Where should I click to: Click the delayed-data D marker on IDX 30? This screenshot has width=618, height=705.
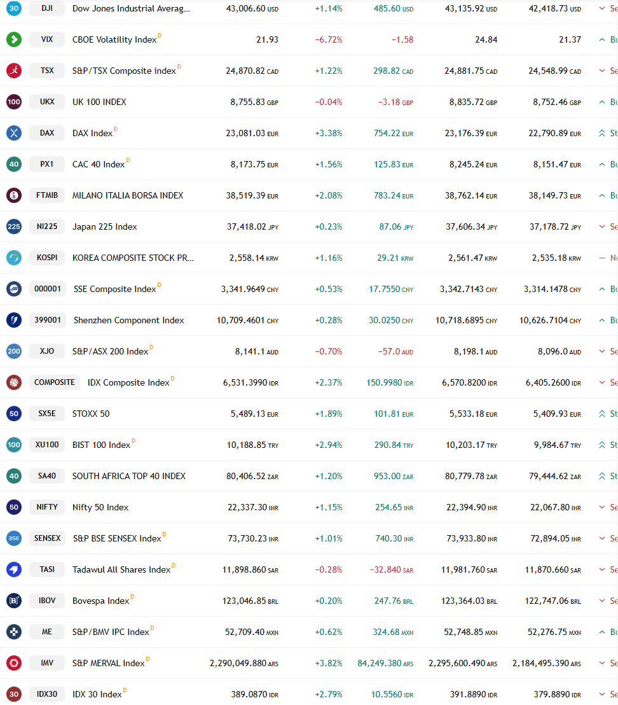[125, 690]
